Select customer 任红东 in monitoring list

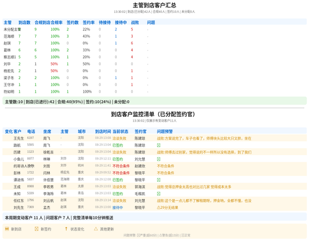19,201
